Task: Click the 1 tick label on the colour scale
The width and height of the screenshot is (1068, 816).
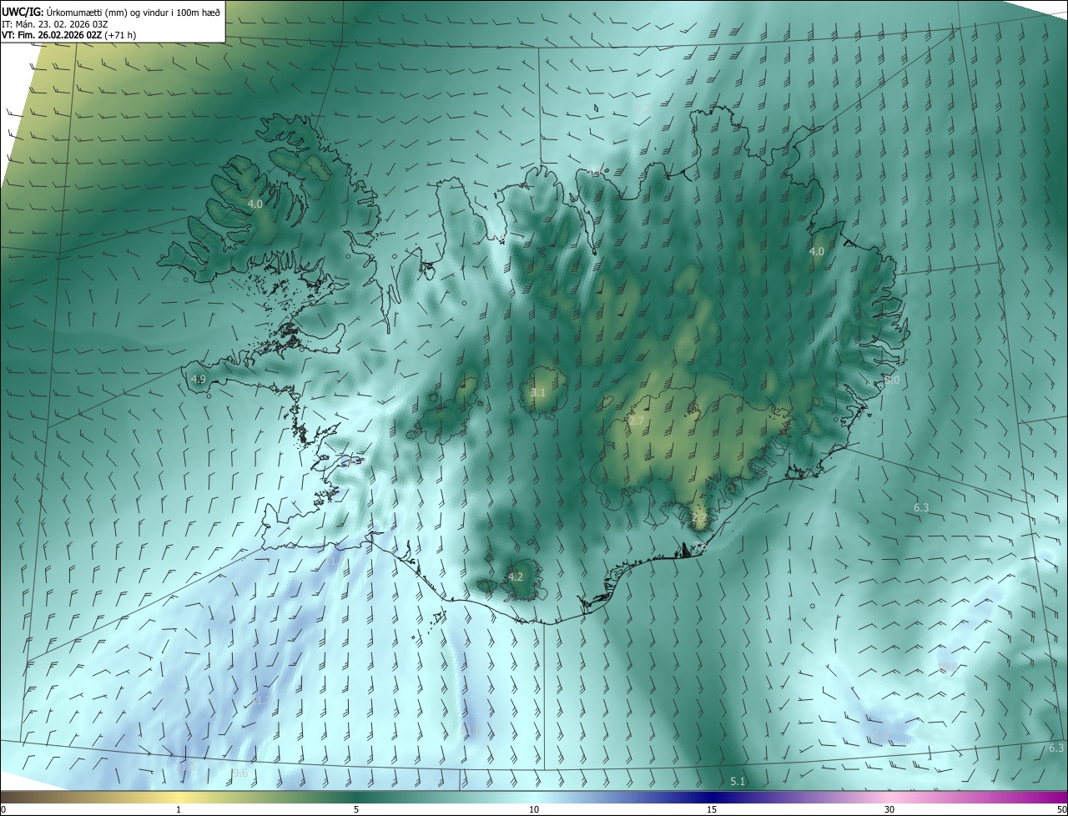Action: point(179,809)
